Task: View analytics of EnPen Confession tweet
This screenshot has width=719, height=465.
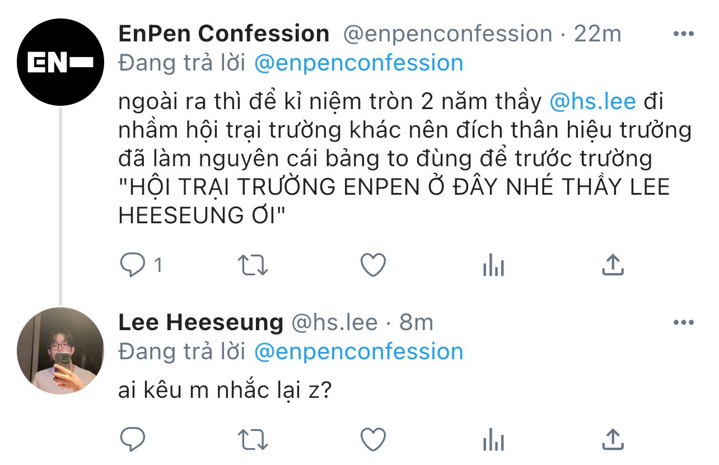Action: 493,266
